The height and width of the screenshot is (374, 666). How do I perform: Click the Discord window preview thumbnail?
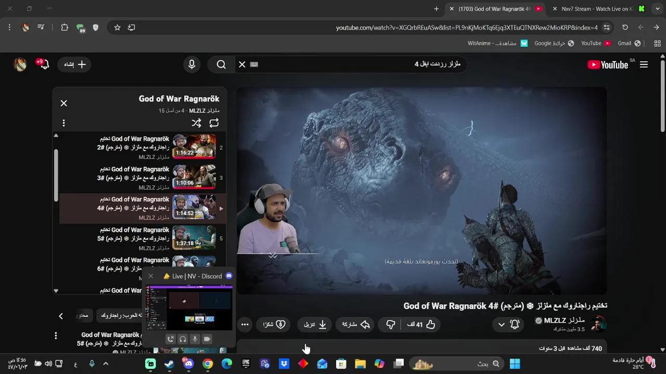(189, 308)
